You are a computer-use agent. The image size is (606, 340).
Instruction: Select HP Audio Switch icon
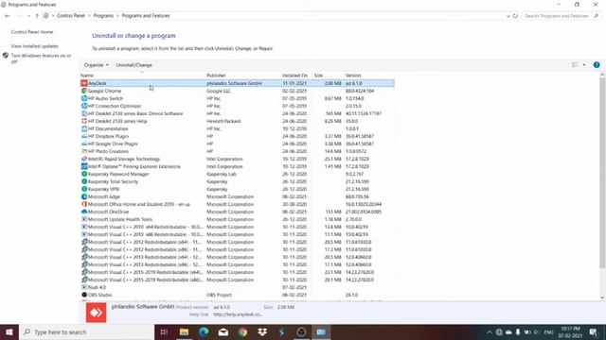(84, 98)
